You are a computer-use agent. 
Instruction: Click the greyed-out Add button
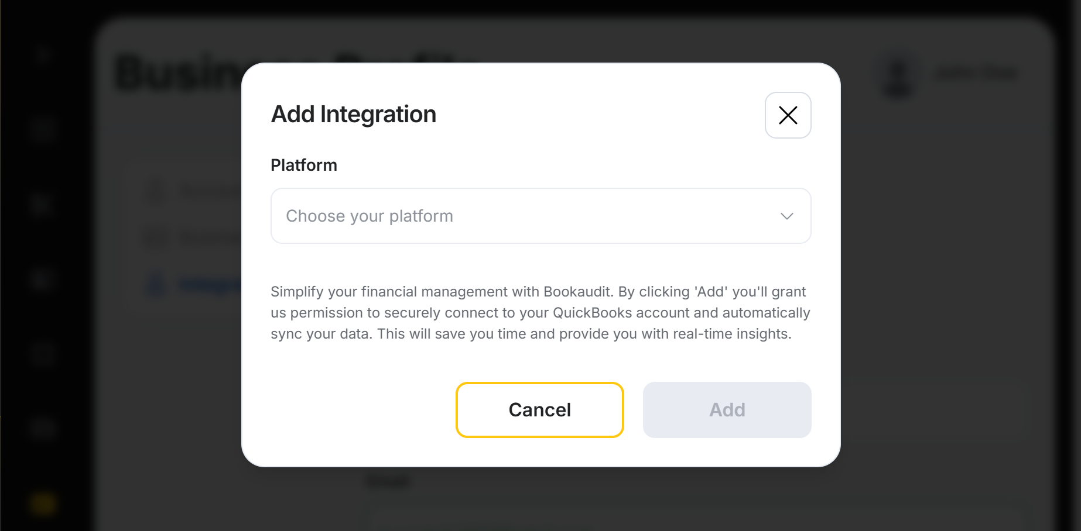(727, 410)
